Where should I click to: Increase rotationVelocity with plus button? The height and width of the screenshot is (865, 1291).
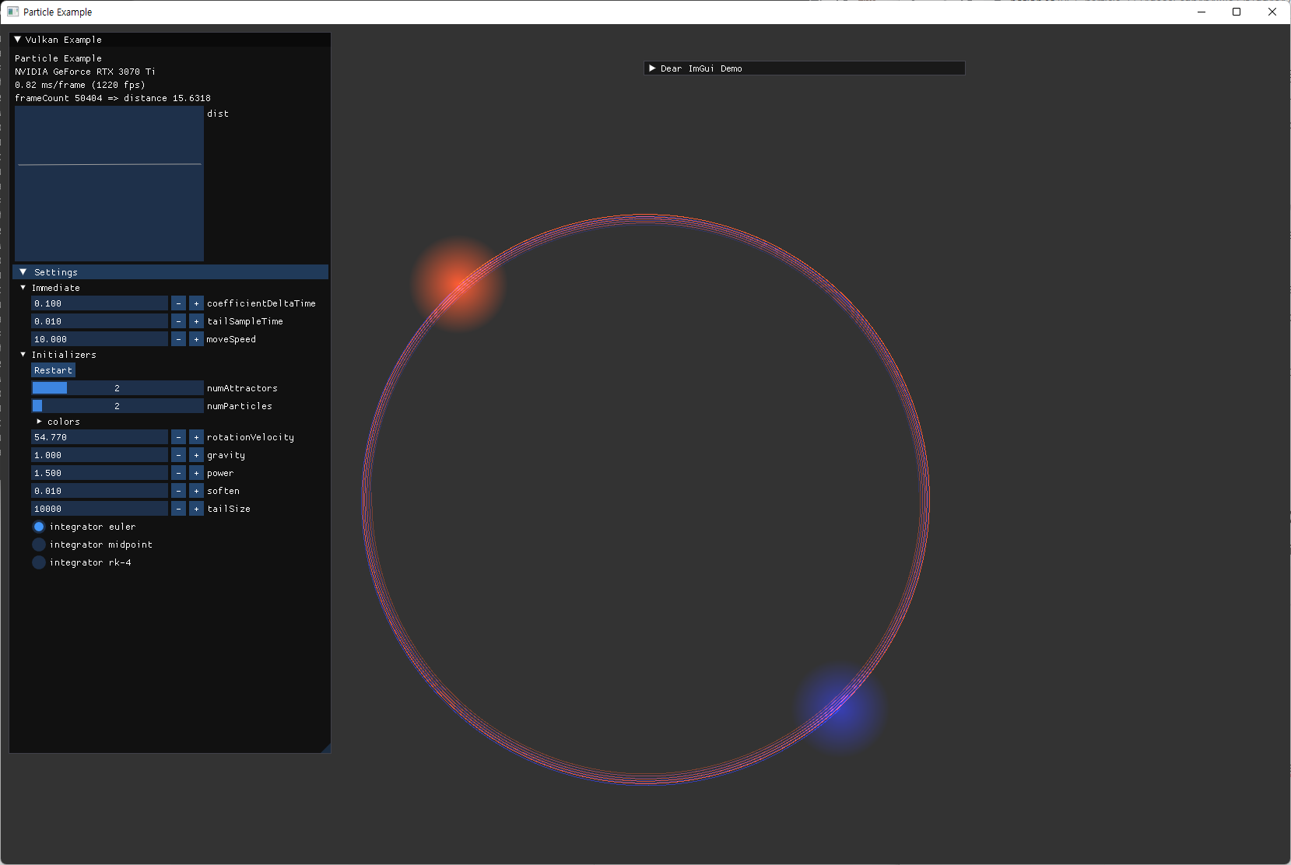(x=196, y=437)
